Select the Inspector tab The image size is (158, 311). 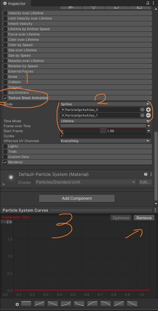[15, 4]
